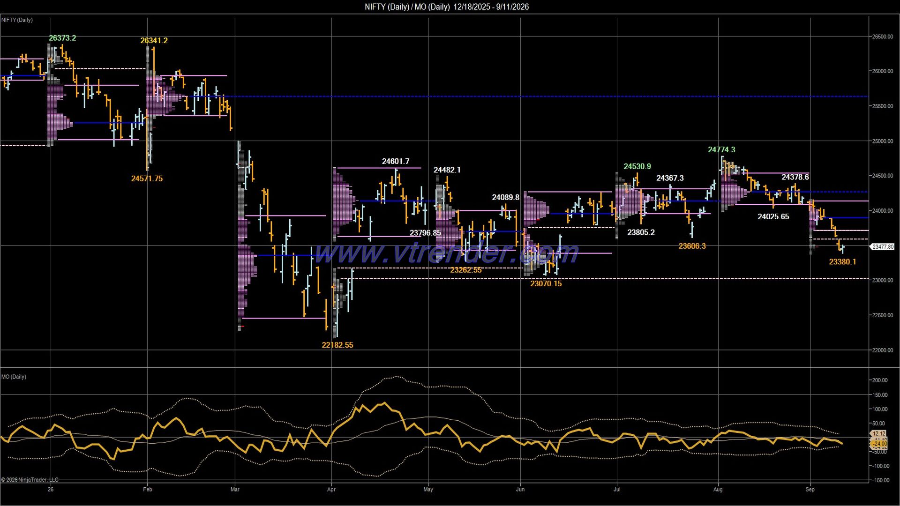This screenshot has width=900, height=506.
Task: Click the Mar date axis label
Action: [235, 490]
